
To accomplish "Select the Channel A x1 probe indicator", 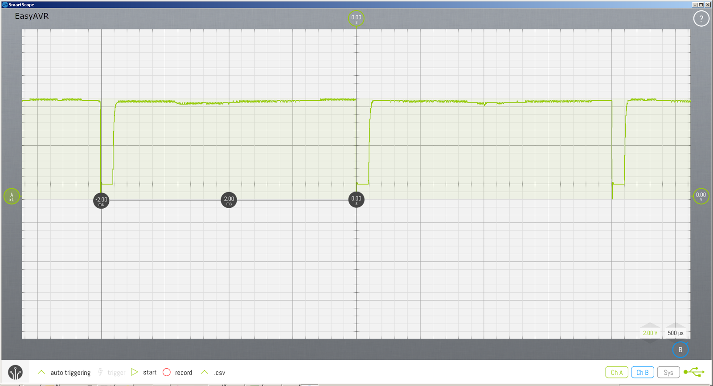I will point(12,196).
